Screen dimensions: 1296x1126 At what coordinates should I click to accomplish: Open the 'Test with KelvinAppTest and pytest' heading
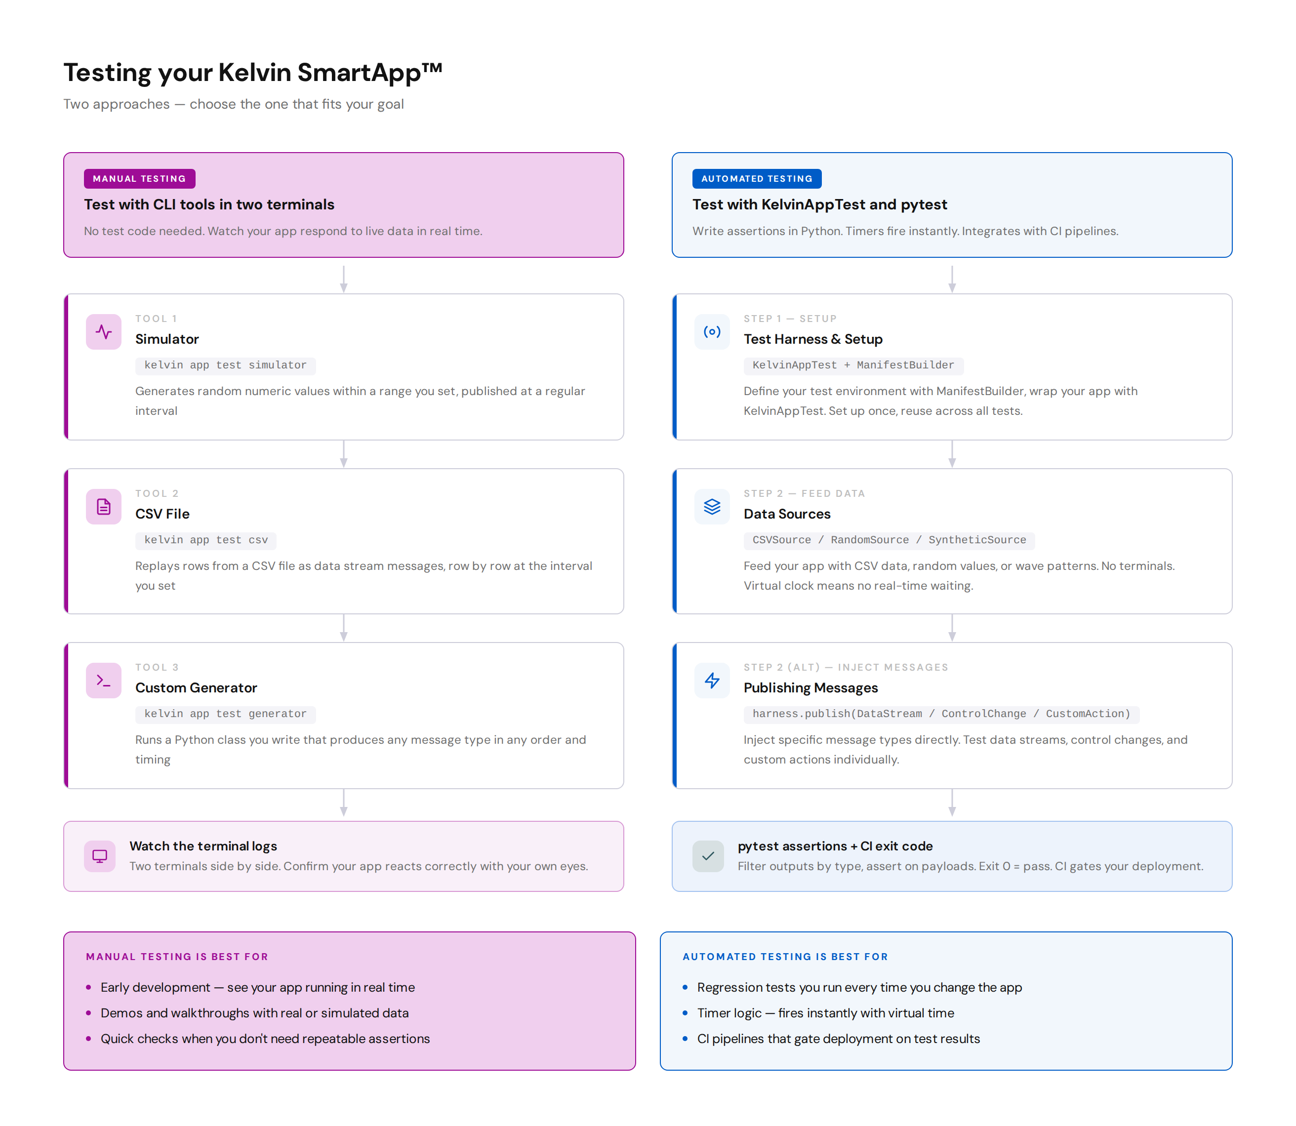coord(819,204)
